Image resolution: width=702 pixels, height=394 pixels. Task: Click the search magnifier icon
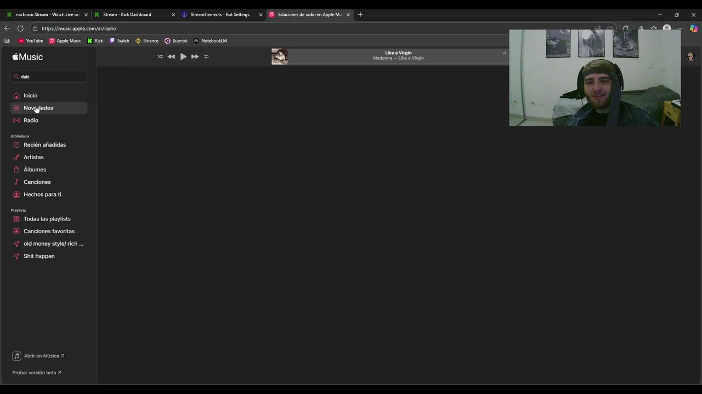[x=16, y=77]
